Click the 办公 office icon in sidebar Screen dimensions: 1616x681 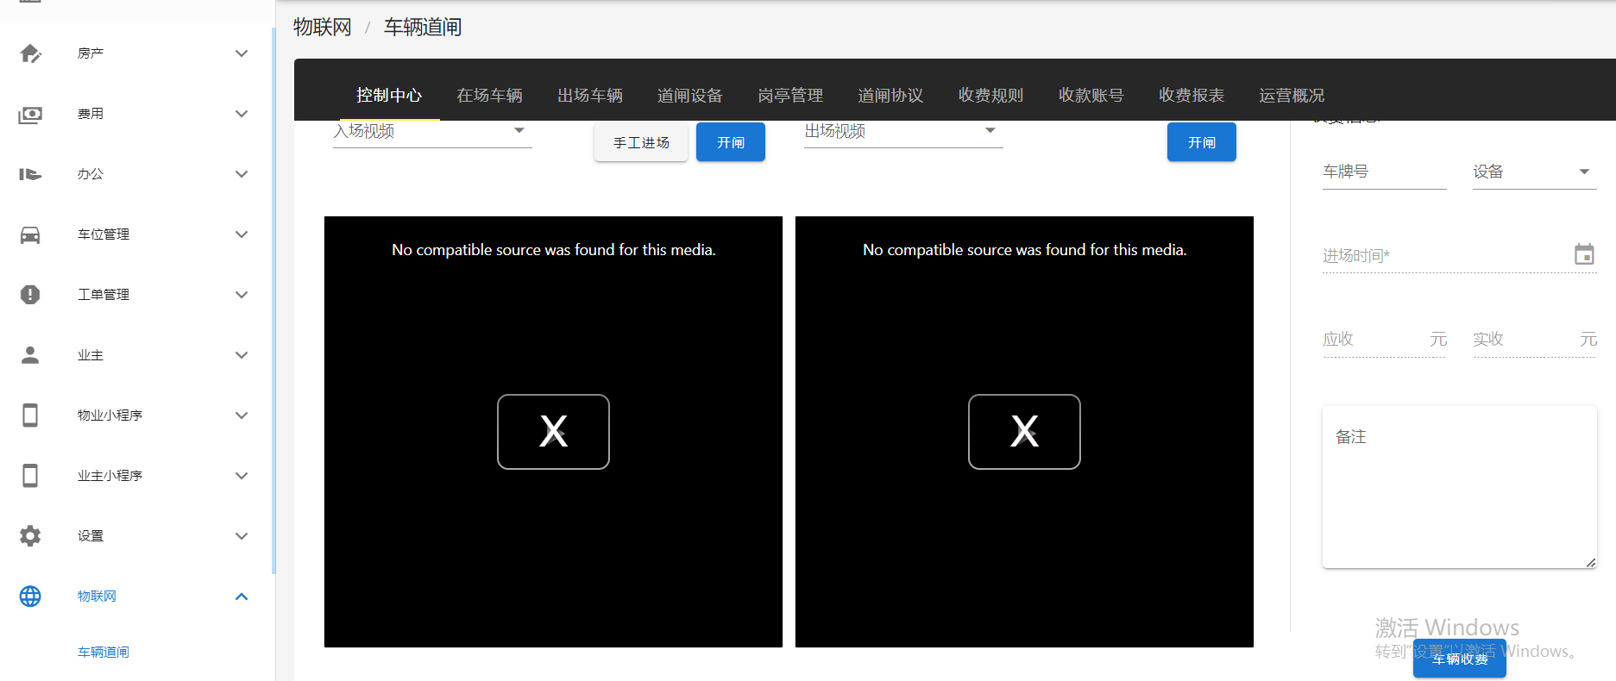(30, 174)
